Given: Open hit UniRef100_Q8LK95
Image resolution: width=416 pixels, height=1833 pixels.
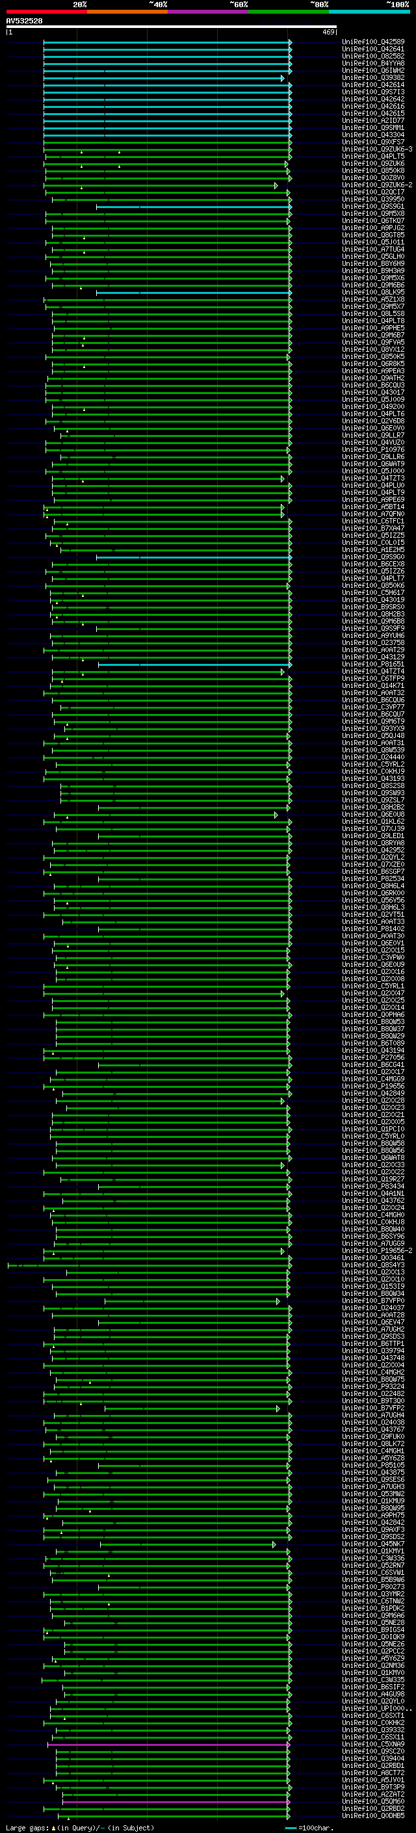Looking at the screenshot, I should pyautogui.click(x=373, y=293).
